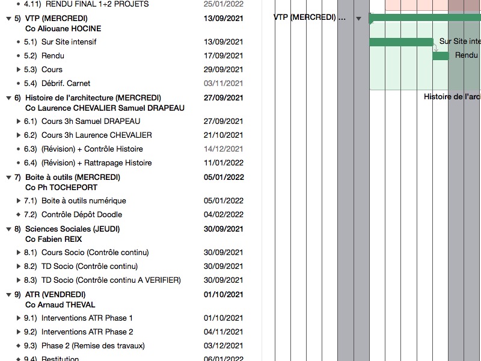Expand Interventions ATR Phase 1 row
The image size is (481, 361).
point(18,318)
